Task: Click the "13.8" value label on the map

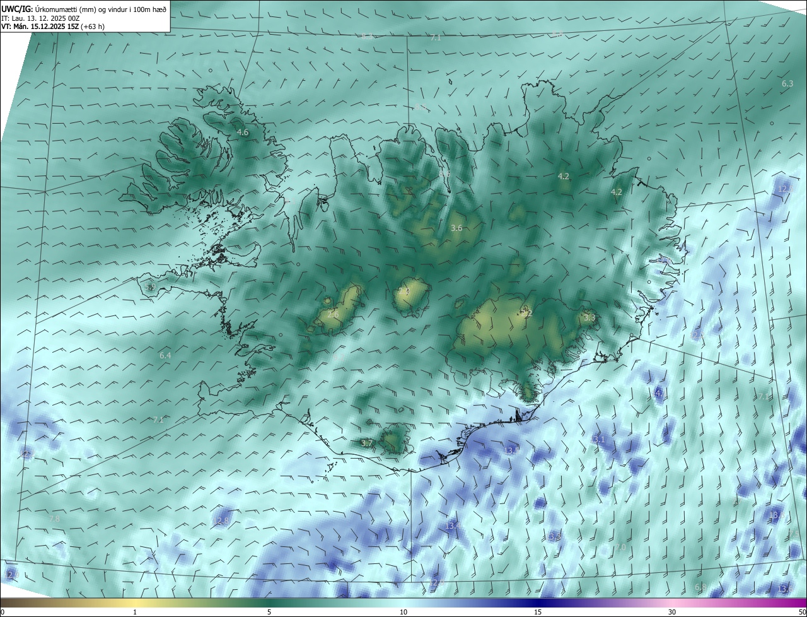Action: tap(777, 515)
